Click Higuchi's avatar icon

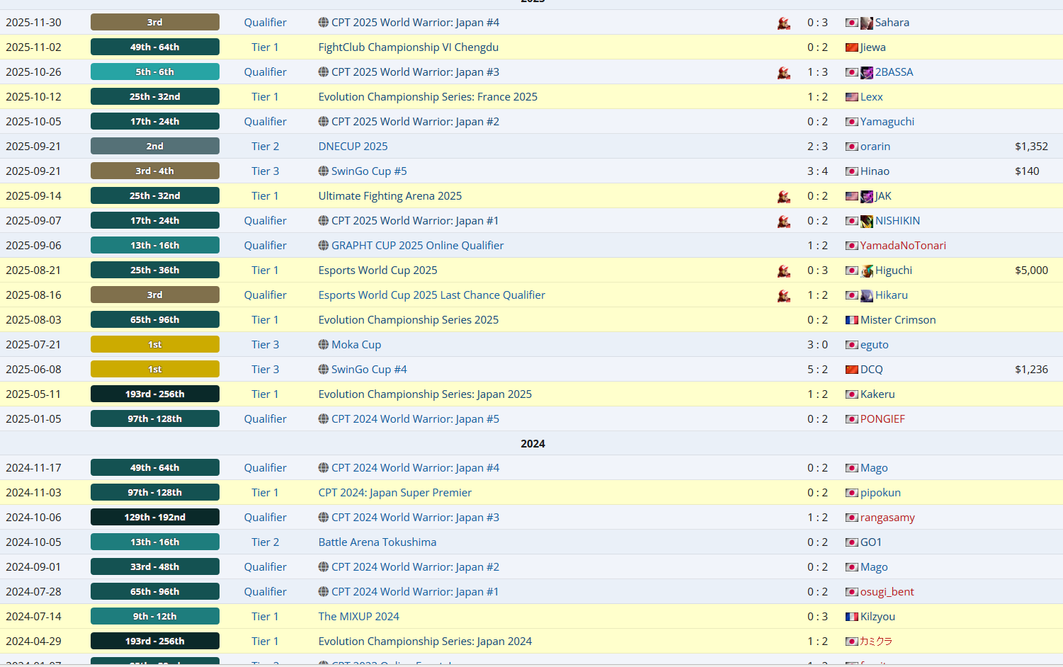click(x=867, y=270)
